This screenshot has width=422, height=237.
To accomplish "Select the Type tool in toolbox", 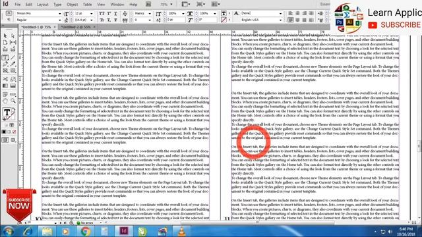I will point(5,57).
